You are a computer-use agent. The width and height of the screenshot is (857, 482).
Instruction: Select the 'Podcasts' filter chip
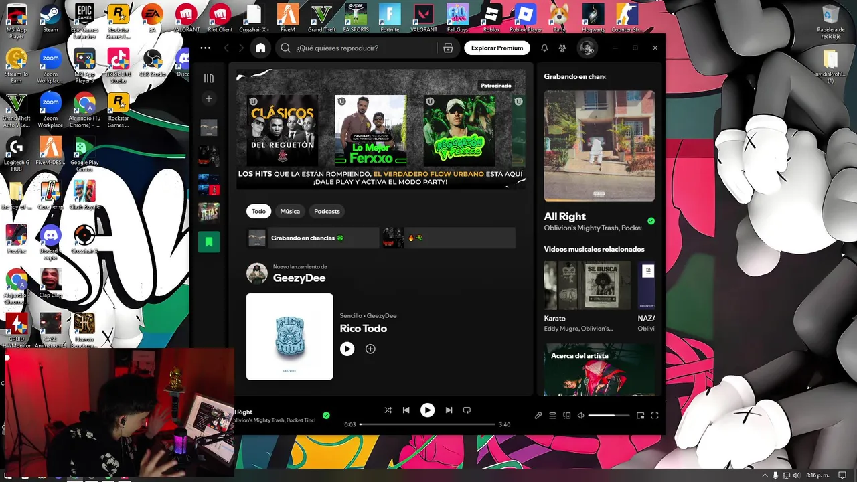pyautogui.click(x=327, y=211)
